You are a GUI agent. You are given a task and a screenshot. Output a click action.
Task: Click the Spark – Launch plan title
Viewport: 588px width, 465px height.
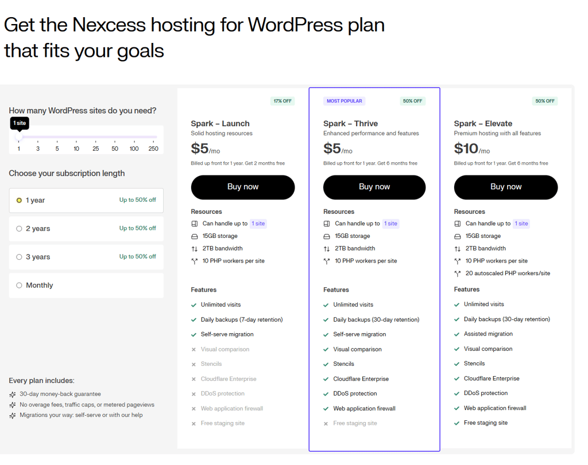220,123
